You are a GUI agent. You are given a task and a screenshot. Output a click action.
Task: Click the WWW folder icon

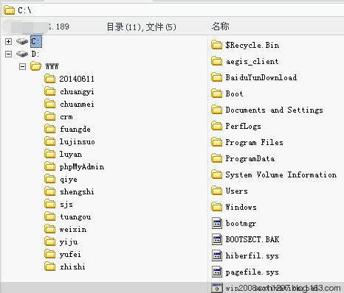[x=35, y=66]
